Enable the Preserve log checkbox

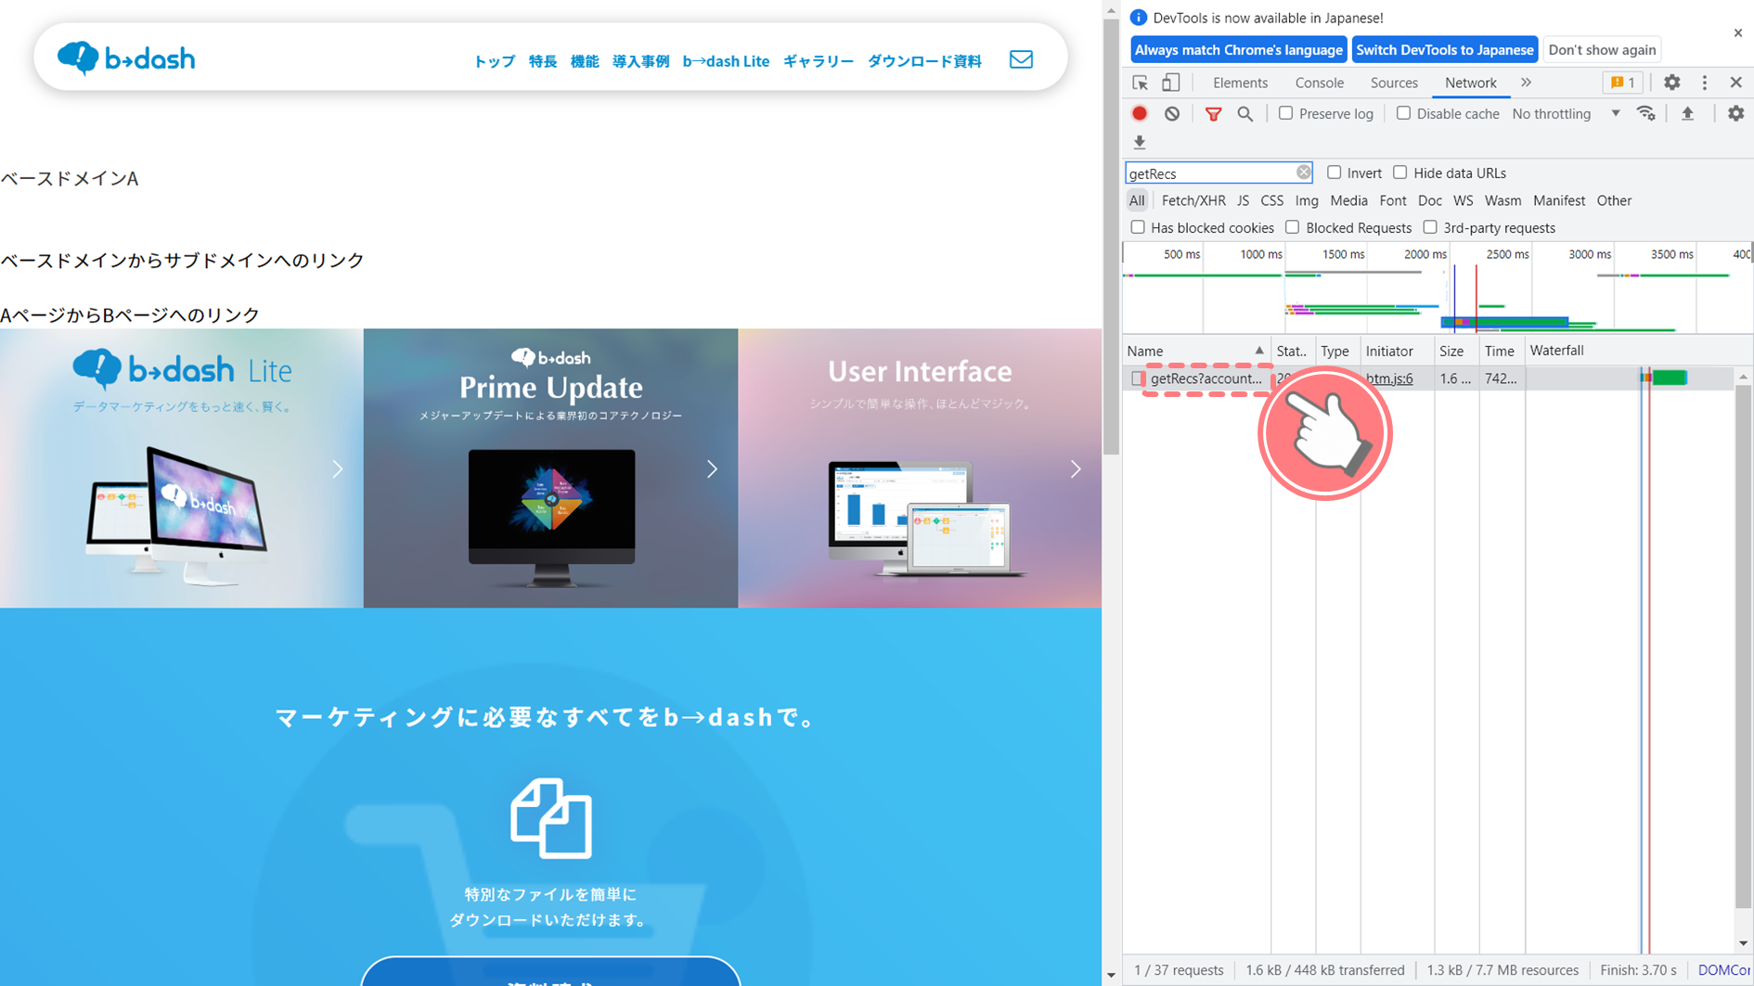[x=1285, y=113]
